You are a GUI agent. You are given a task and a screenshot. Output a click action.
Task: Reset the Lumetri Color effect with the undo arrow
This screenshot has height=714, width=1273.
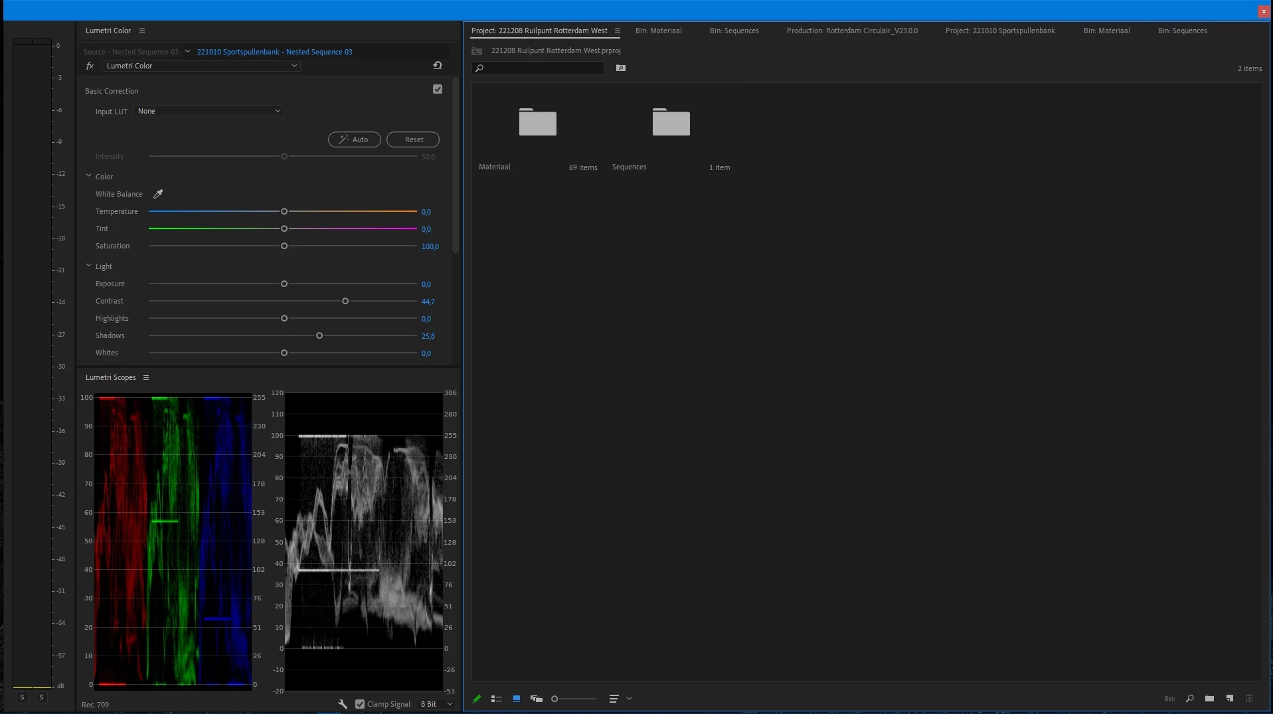click(438, 65)
